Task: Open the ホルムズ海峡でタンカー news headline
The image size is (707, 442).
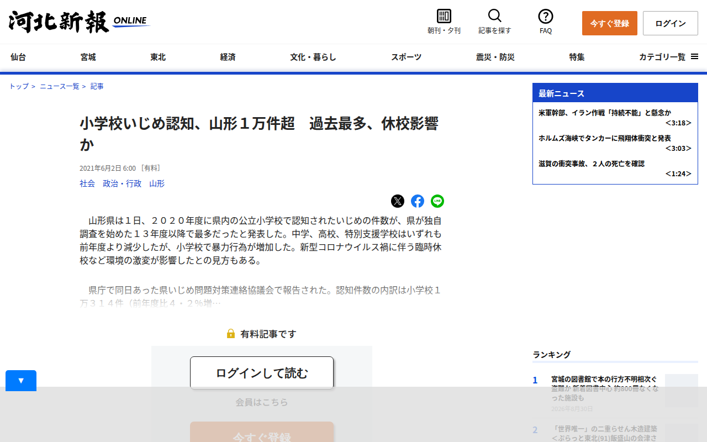Action: [x=605, y=138]
